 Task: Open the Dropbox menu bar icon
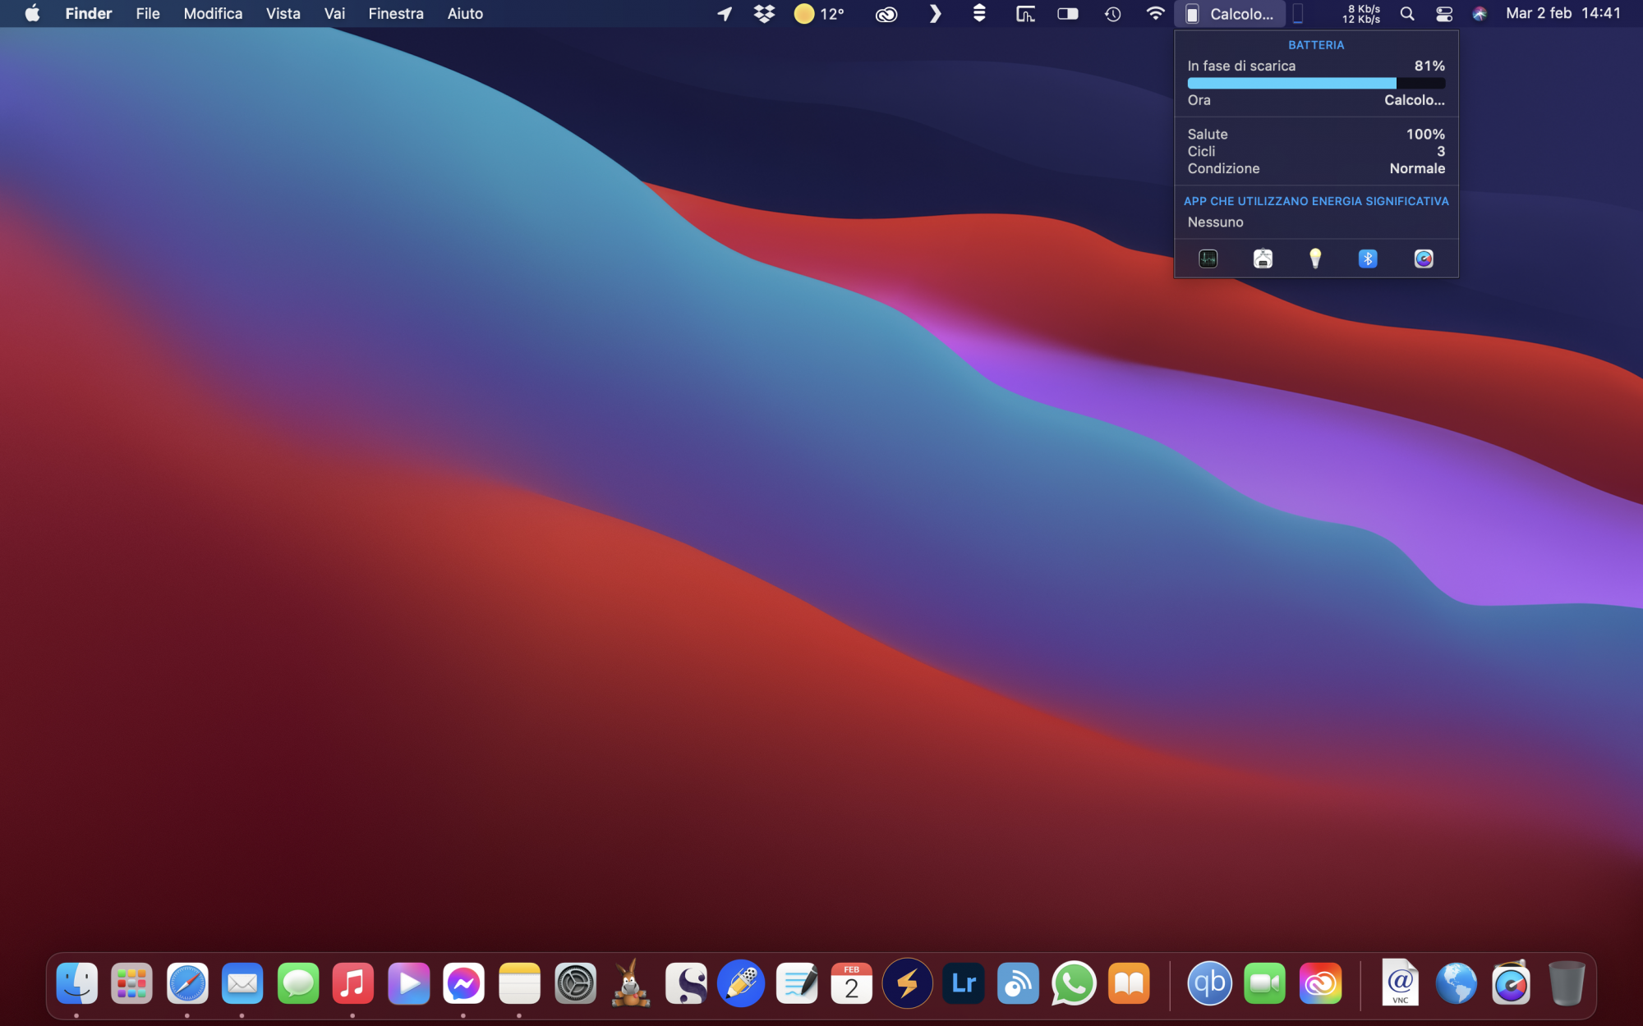click(764, 14)
